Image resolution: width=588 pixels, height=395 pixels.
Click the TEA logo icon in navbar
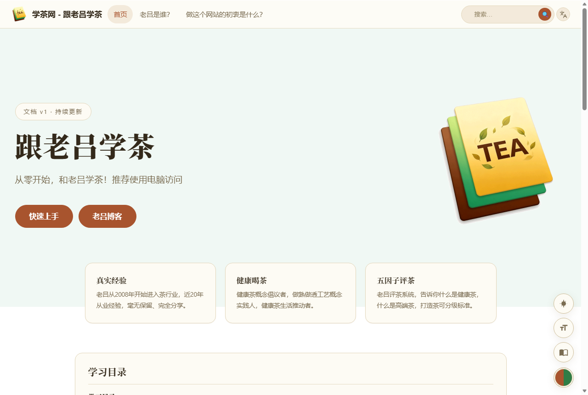click(x=19, y=14)
